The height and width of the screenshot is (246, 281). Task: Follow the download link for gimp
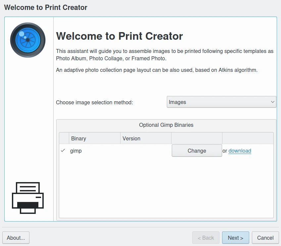tap(240, 151)
